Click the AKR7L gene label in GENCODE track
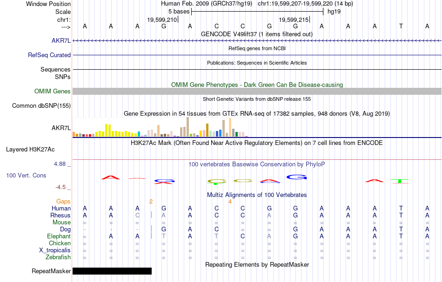The image size is (442, 282). click(61, 40)
